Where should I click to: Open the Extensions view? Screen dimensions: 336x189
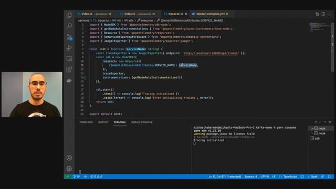[69, 69]
